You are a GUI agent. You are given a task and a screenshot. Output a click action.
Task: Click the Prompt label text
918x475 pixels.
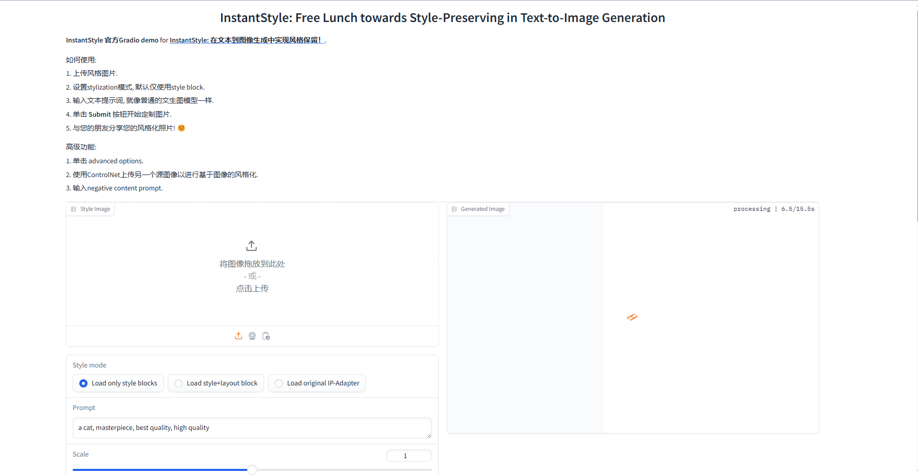[x=84, y=407]
